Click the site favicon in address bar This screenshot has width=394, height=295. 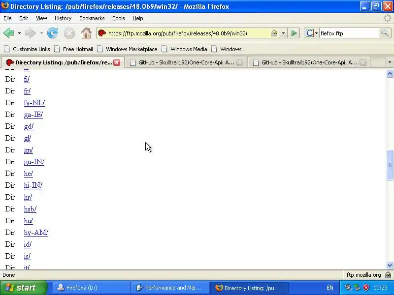102,33
